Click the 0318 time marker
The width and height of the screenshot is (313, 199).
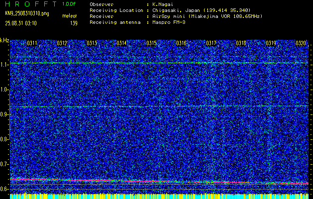pos(241,43)
